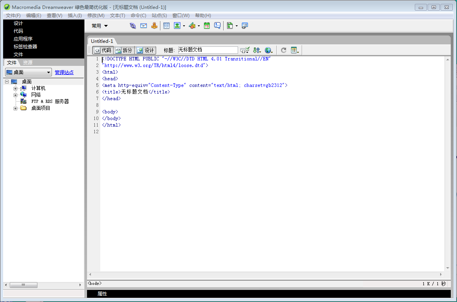Open the 常用 insert category dropdown
Image resolution: width=457 pixels, height=302 pixels.
point(100,26)
